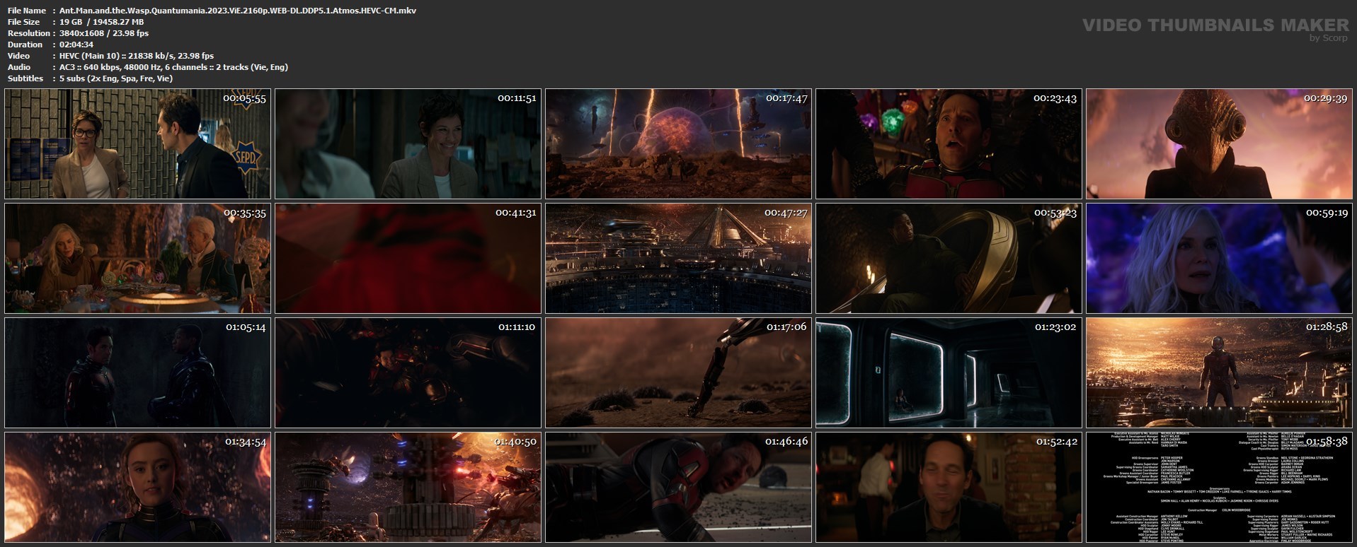Choose the credits thumbnail stamped 01:58:38
This screenshot has height=547, width=1357.
(1219, 487)
